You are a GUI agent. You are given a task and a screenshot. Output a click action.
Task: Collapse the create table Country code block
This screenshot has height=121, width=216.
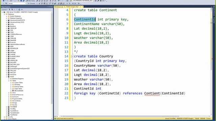coord(72,56)
